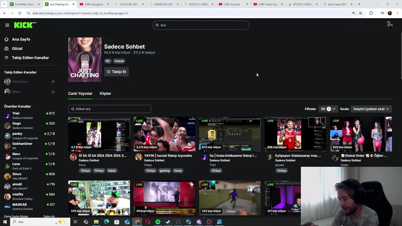The height and width of the screenshot is (226, 402).
Task: Click the funny tag under Chips stream
Action: click(178, 171)
